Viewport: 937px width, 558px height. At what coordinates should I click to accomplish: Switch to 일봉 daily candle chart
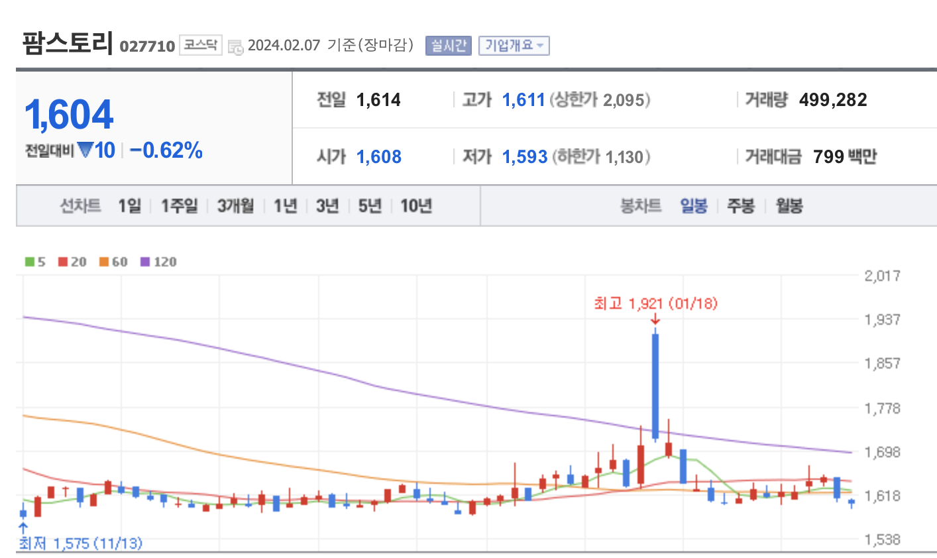pos(694,206)
